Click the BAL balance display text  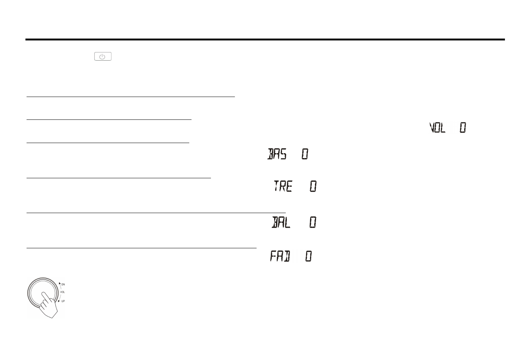click(x=281, y=223)
